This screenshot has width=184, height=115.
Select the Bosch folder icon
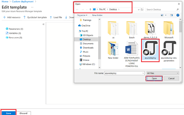(x=132, y=28)
